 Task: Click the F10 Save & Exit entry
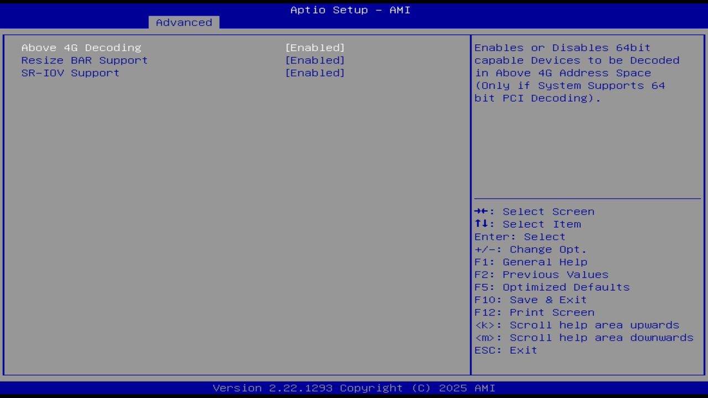tap(530, 300)
